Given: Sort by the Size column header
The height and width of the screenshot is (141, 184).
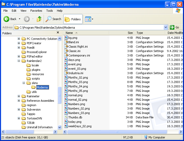Looking at the screenshot, I should pyautogui.click(x=122, y=33).
